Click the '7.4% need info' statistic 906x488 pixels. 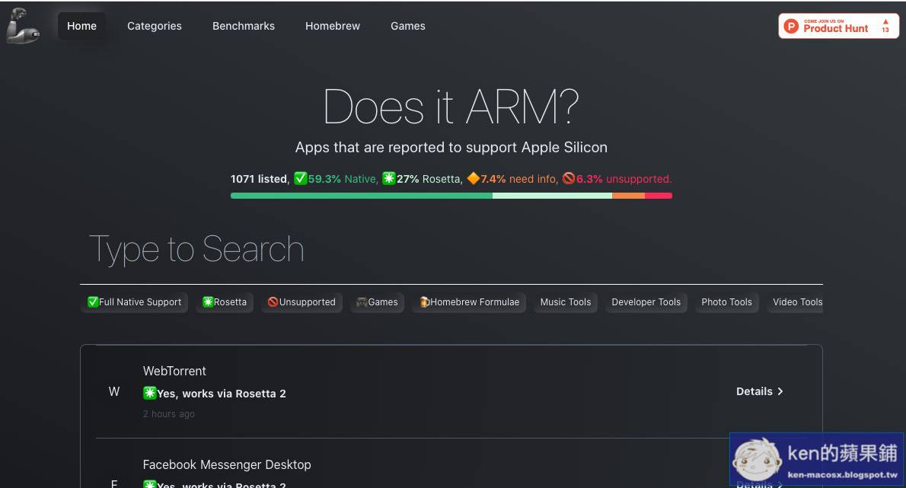click(518, 179)
